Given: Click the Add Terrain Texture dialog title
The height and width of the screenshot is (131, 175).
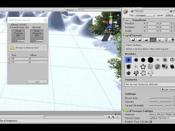Looking at the screenshot, I should pos(20,20).
